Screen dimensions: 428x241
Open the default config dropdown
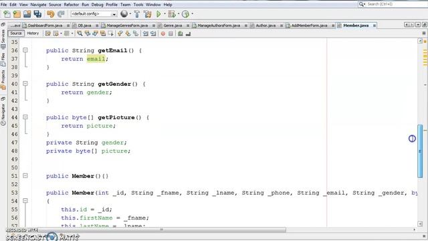94,13
